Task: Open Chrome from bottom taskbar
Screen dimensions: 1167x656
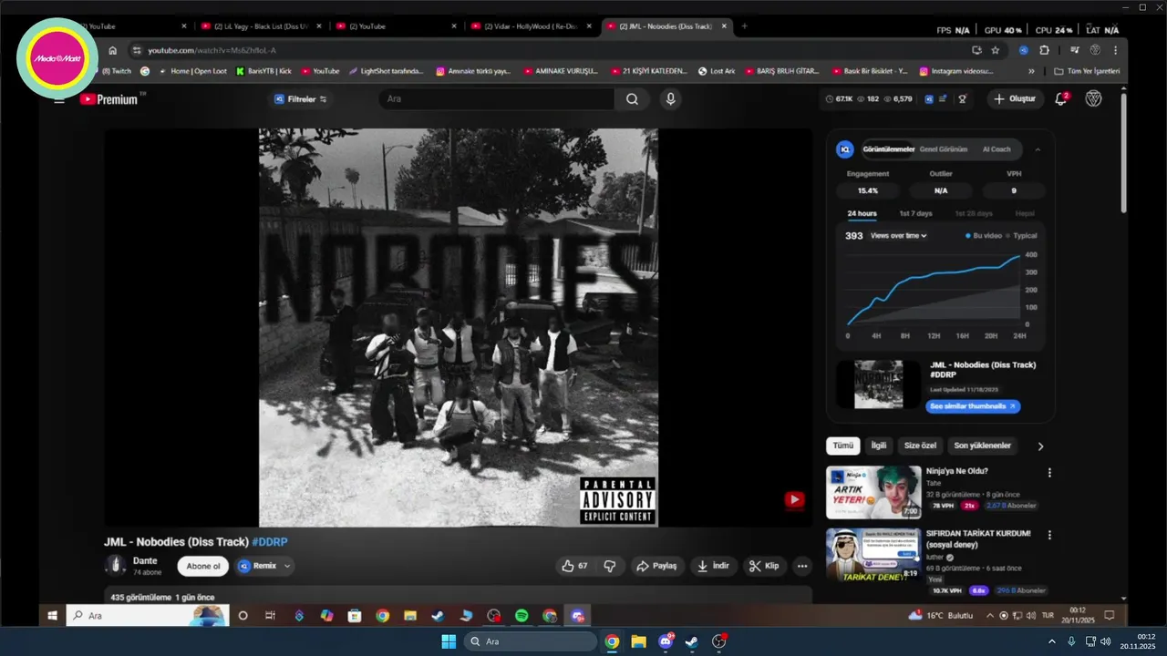Action: pos(612,641)
